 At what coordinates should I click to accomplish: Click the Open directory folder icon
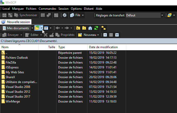coord(37,28)
